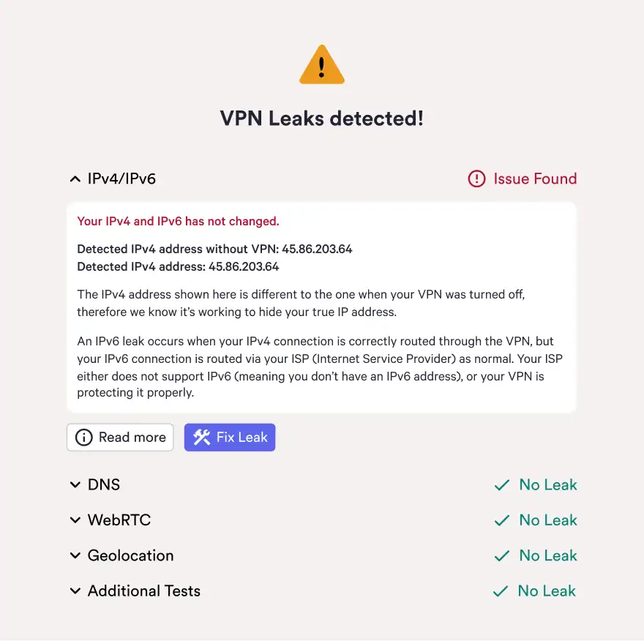Click the DNS No Leak status text
This screenshot has width=644, height=641.
click(x=548, y=485)
